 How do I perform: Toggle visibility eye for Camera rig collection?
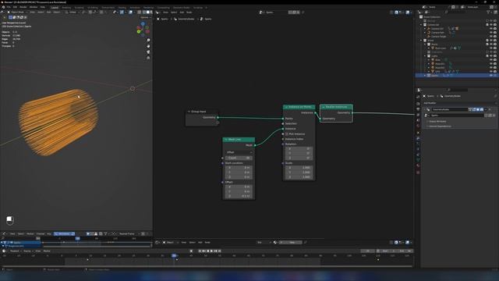point(491,24)
